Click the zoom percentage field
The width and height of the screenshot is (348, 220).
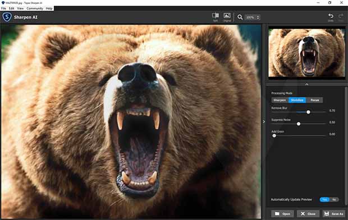250,17
